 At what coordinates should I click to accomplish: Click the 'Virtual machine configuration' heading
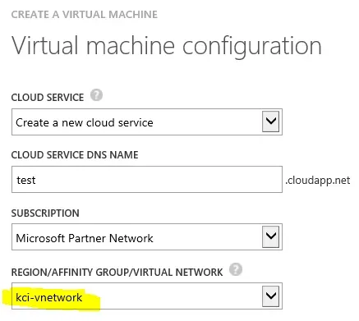(167, 46)
